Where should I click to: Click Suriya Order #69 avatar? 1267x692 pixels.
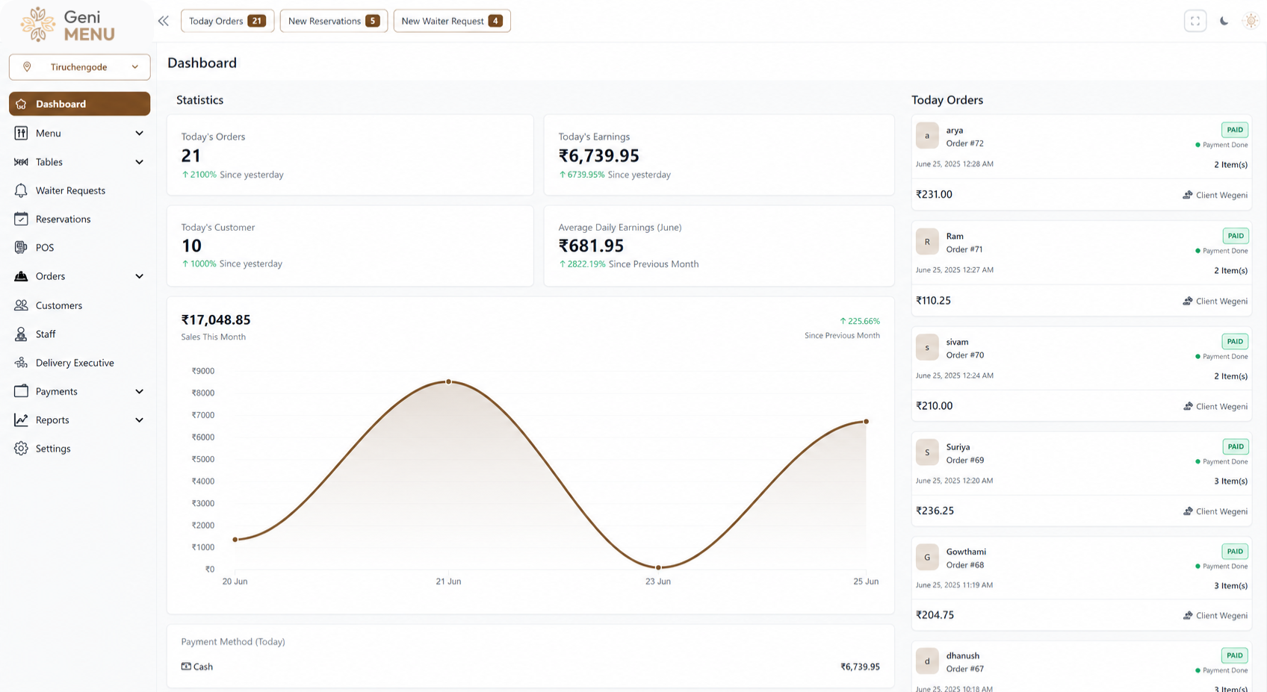point(927,452)
